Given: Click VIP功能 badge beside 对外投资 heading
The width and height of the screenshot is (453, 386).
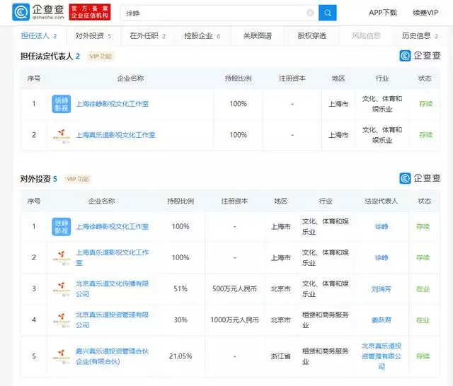Looking at the screenshot, I should tap(78, 179).
